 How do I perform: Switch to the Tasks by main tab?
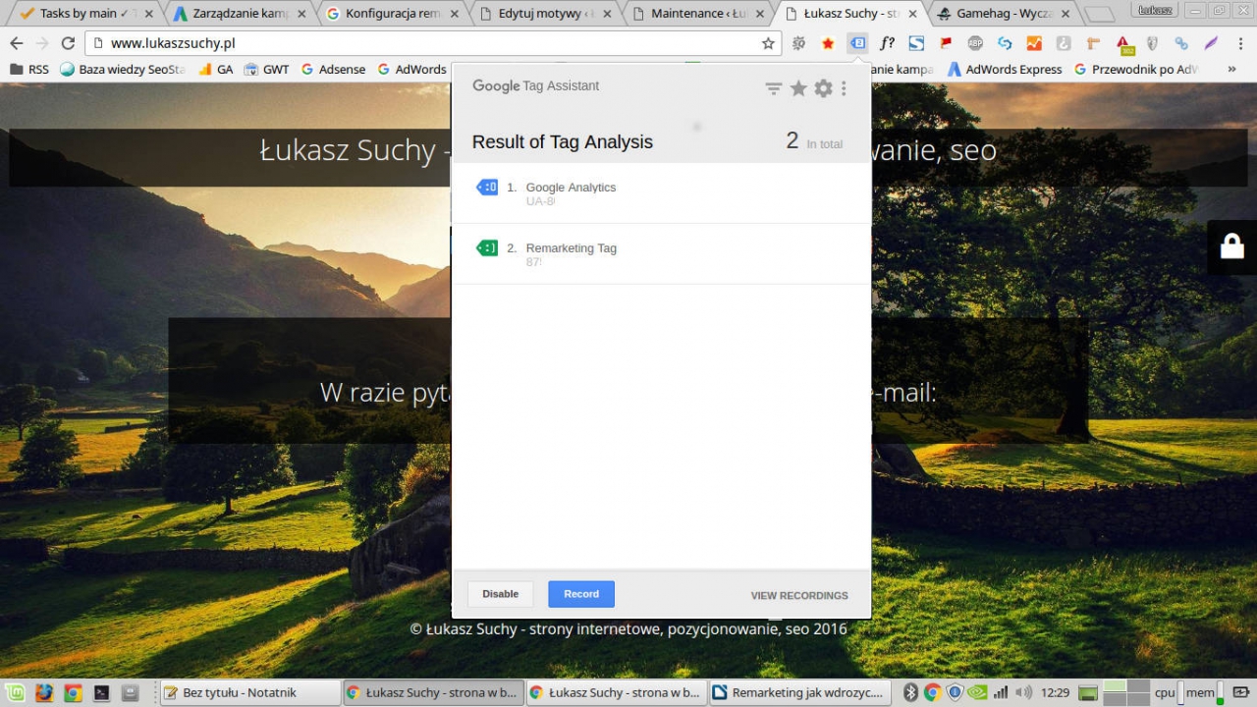pos(77,14)
